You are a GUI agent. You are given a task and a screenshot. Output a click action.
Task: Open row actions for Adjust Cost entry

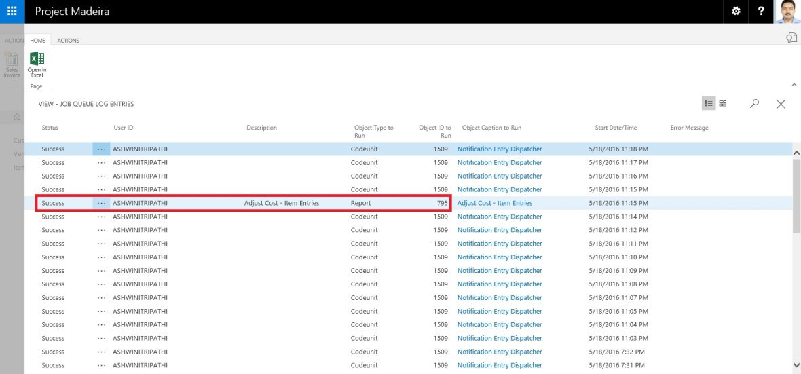point(102,203)
